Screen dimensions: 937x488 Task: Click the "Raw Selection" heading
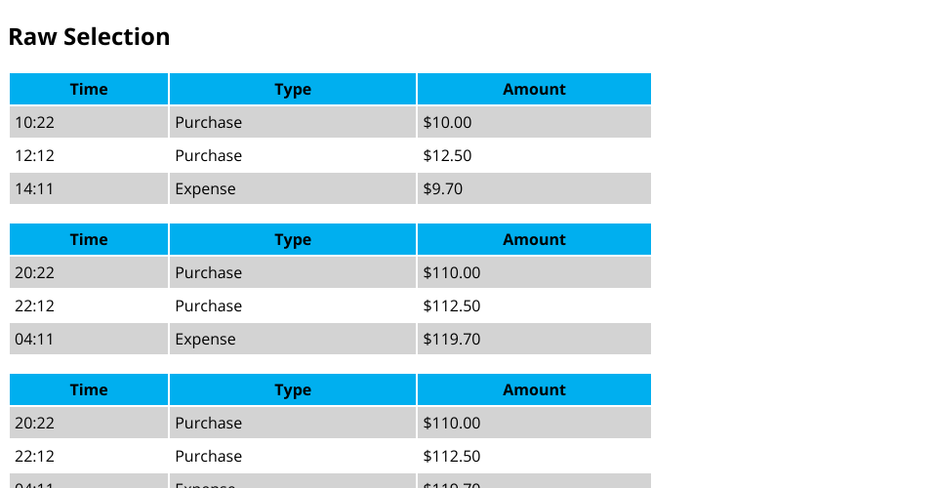[x=89, y=37]
